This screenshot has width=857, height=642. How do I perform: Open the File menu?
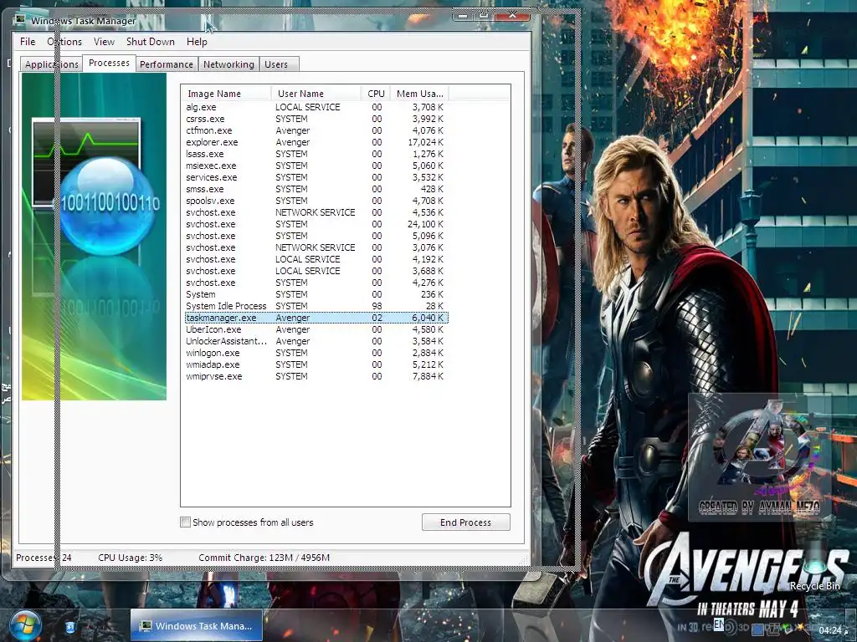click(x=28, y=42)
